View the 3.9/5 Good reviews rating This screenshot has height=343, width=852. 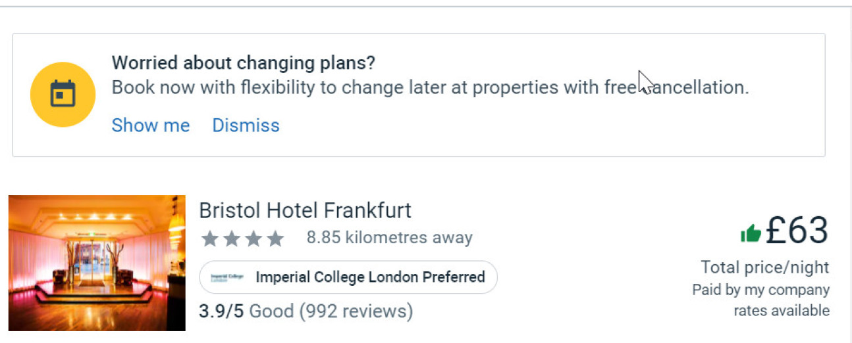click(306, 310)
